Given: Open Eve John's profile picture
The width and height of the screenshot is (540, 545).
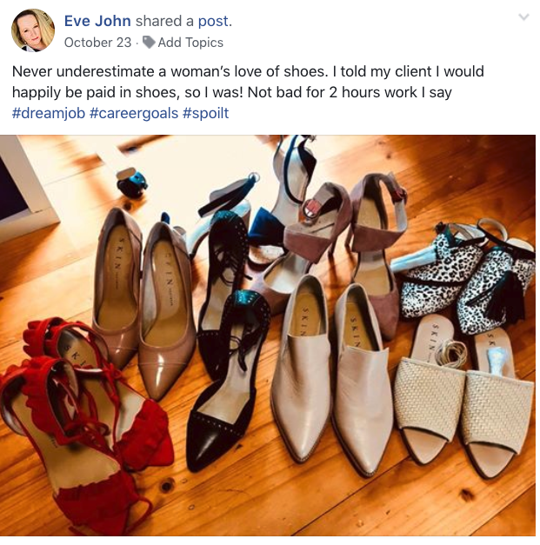Looking at the screenshot, I should pyautogui.click(x=33, y=30).
